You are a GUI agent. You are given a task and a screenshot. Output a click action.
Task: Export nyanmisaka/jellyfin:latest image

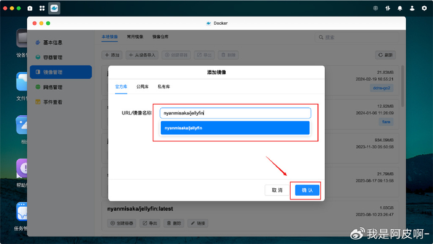click(x=150, y=224)
